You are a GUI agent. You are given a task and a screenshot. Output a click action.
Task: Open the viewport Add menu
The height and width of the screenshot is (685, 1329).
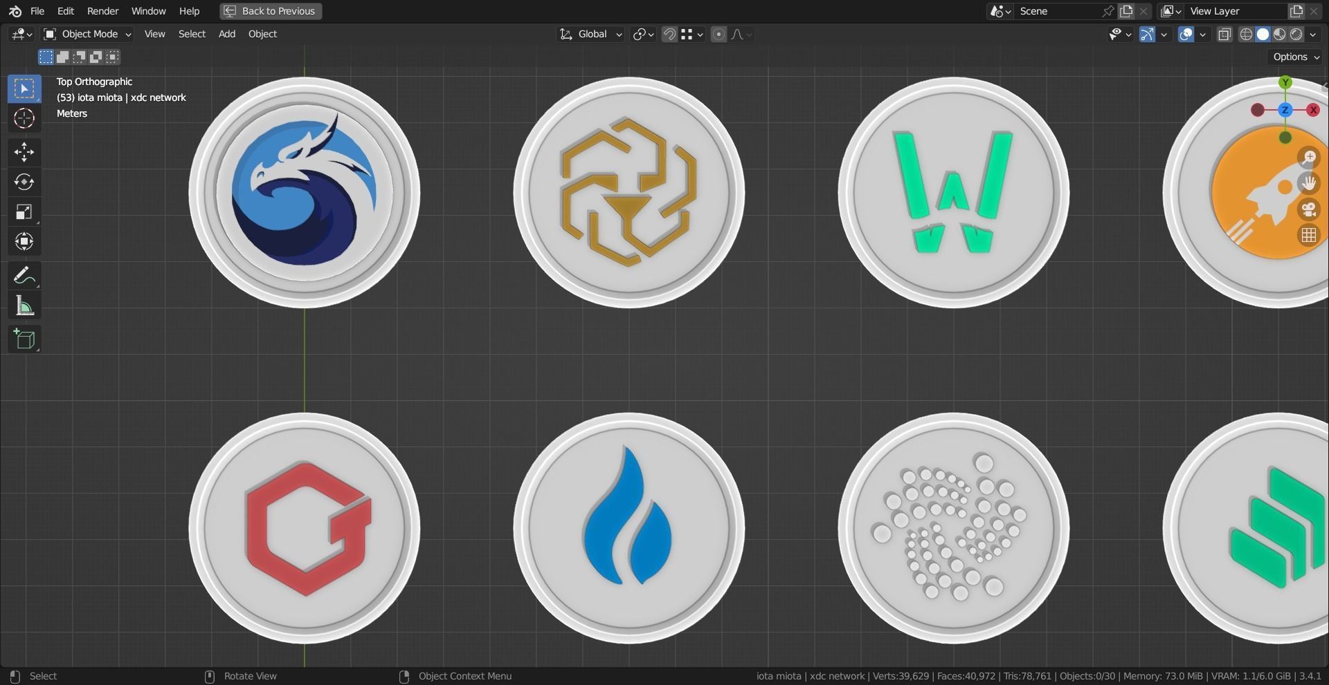227,34
